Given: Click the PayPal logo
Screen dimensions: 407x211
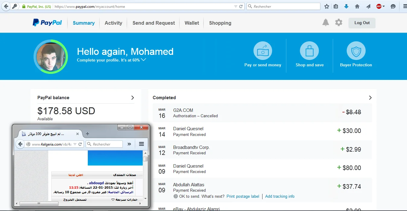Looking at the screenshot, I should [x=47, y=23].
